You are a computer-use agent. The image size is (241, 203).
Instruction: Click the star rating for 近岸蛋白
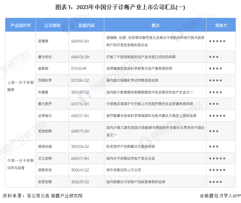[217, 116]
